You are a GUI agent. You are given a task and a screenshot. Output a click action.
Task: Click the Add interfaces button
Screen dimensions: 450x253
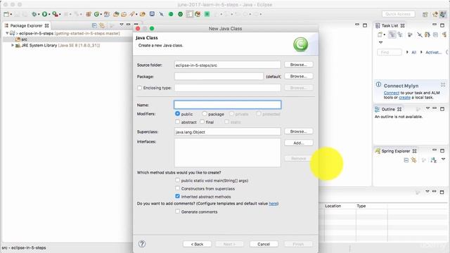(x=298, y=143)
